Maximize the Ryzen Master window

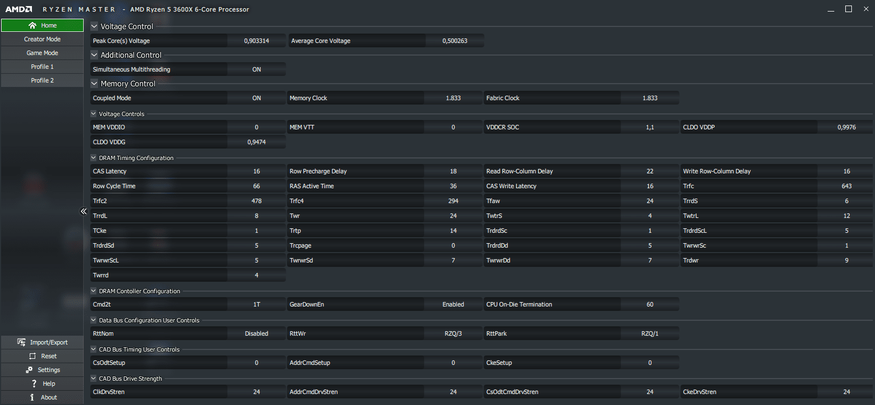[x=849, y=9]
